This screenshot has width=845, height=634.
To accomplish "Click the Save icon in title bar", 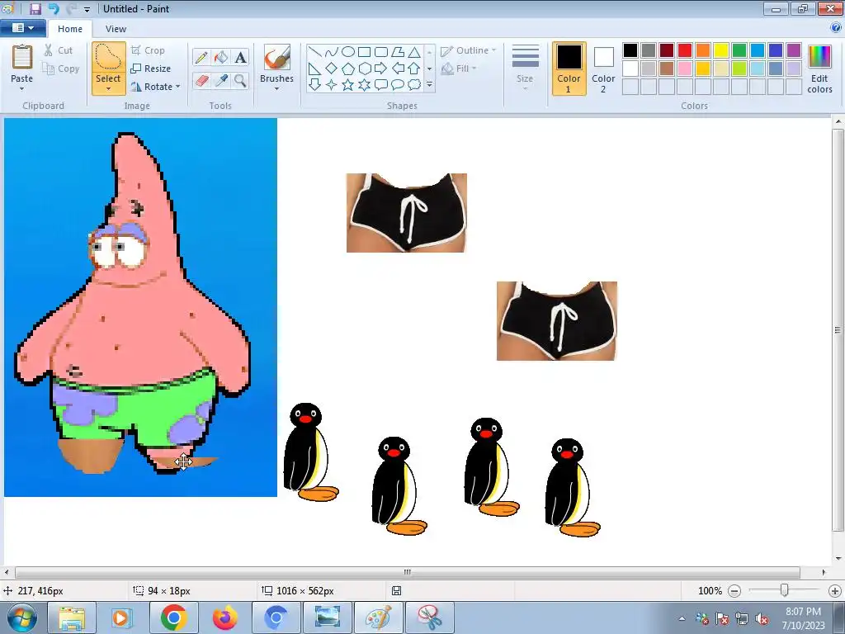I will [35, 8].
